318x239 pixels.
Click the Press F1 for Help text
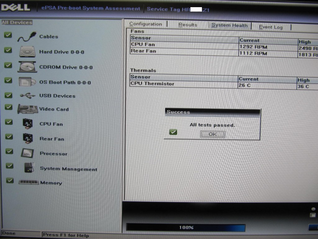click(66, 235)
